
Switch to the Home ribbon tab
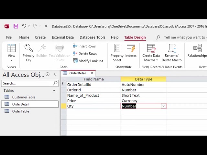[24, 37]
